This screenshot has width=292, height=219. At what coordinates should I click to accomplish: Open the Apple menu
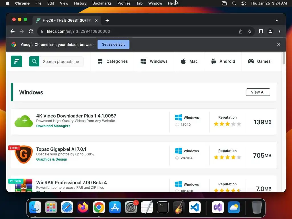(x=7, y=3)
